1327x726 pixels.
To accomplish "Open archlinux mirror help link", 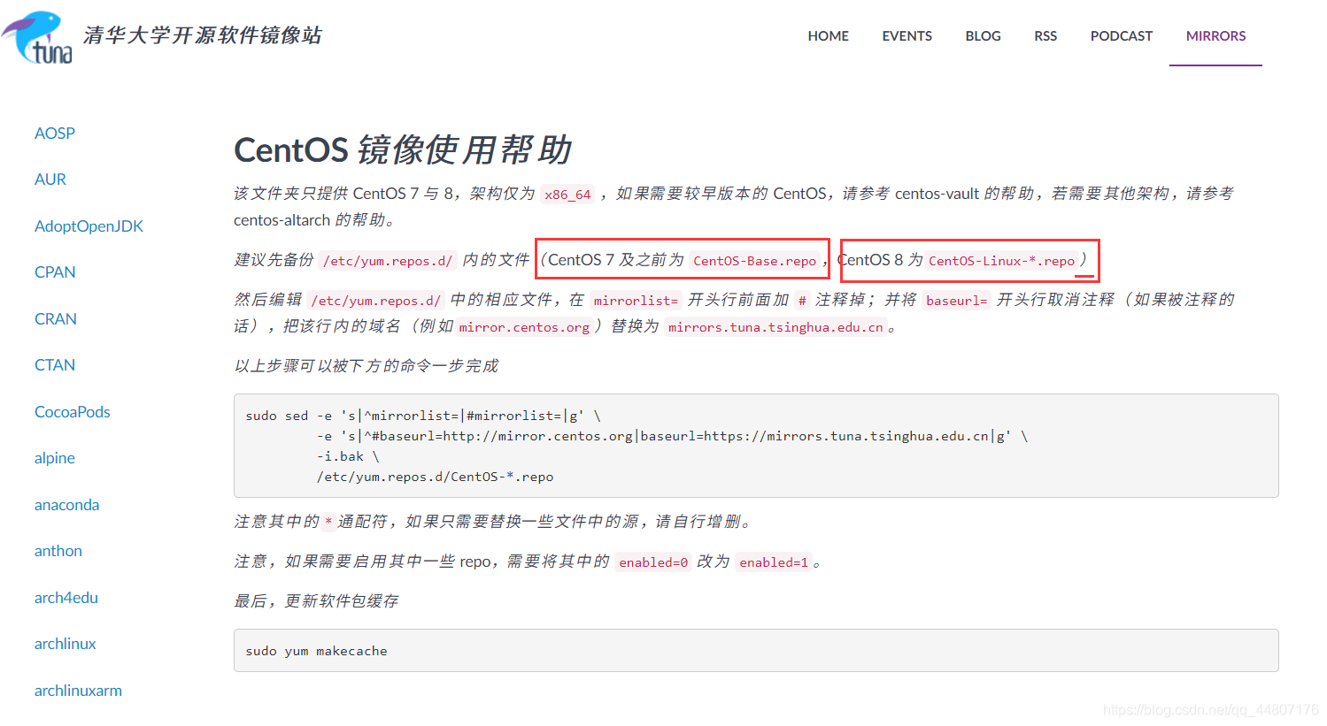I will [x=66, y=644].
